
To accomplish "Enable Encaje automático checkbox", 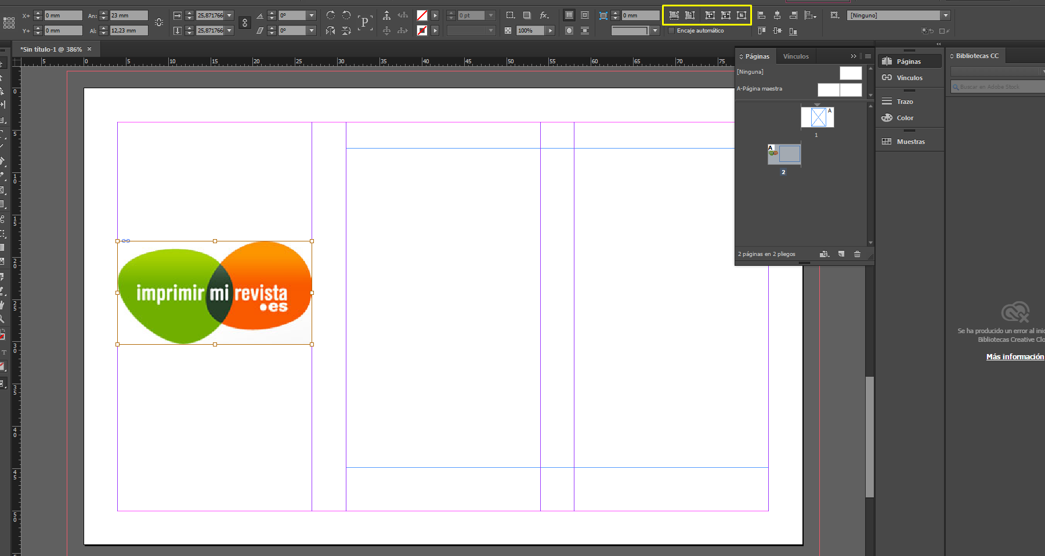I will coord(672,31).
